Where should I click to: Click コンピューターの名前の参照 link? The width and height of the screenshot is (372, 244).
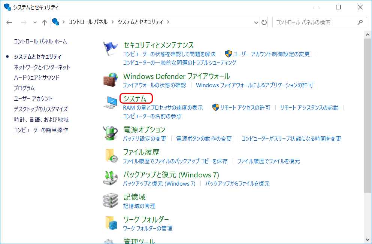[x=152, y=116]
